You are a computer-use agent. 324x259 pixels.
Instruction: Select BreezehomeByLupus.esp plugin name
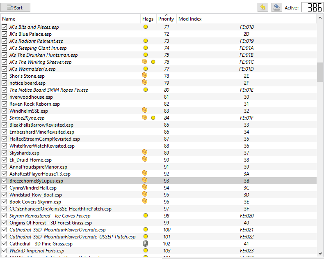click(x=36, y=181)
